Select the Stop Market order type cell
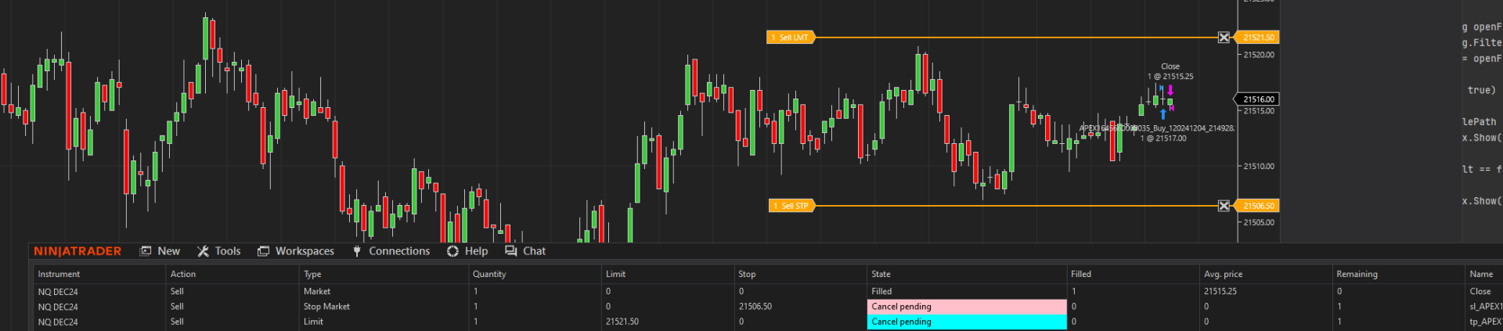 coord(384,307)
